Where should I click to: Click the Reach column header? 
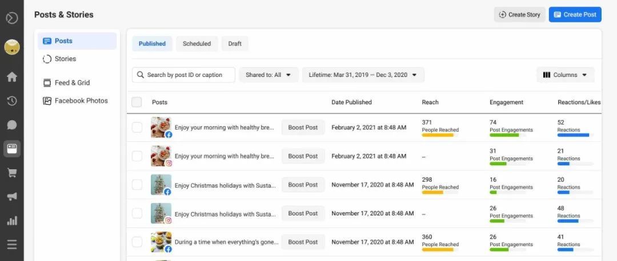(430, 102)
